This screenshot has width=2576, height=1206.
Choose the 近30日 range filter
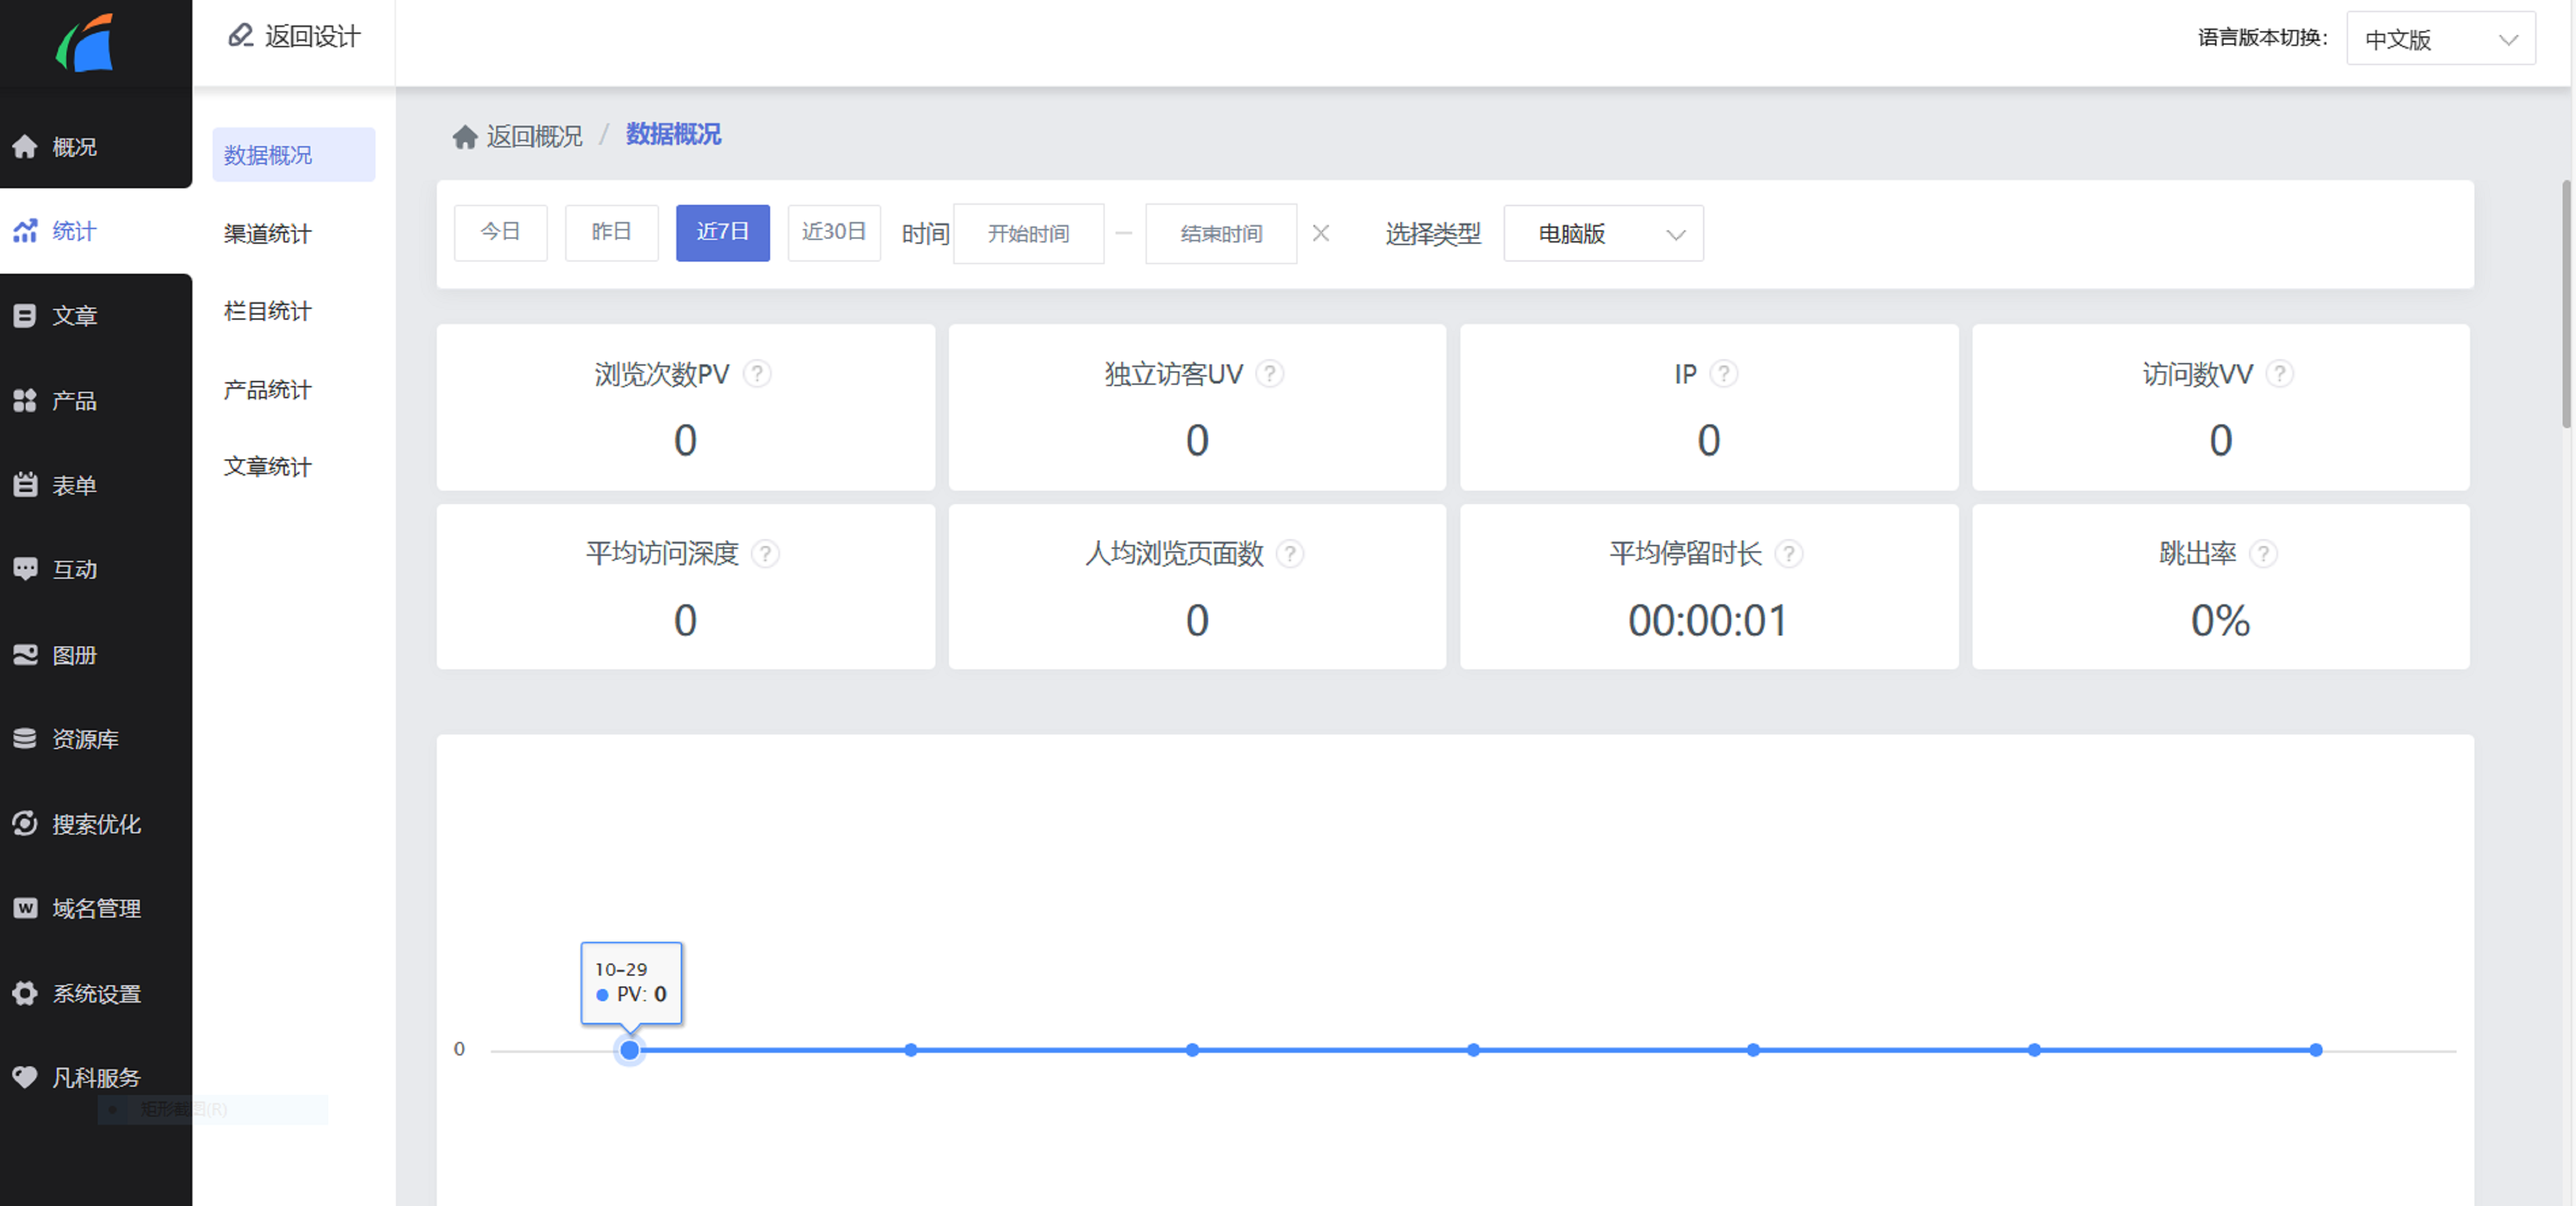click(833, 233)
